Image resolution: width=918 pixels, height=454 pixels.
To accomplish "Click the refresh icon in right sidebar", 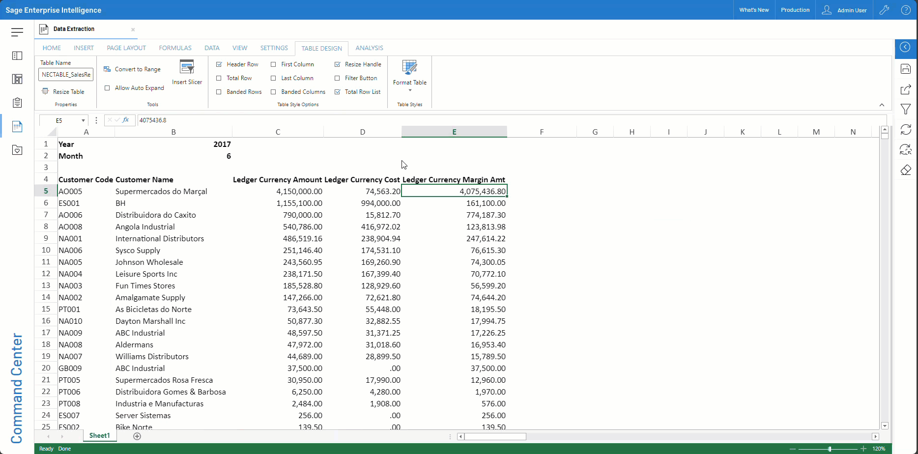I will 906,129.
